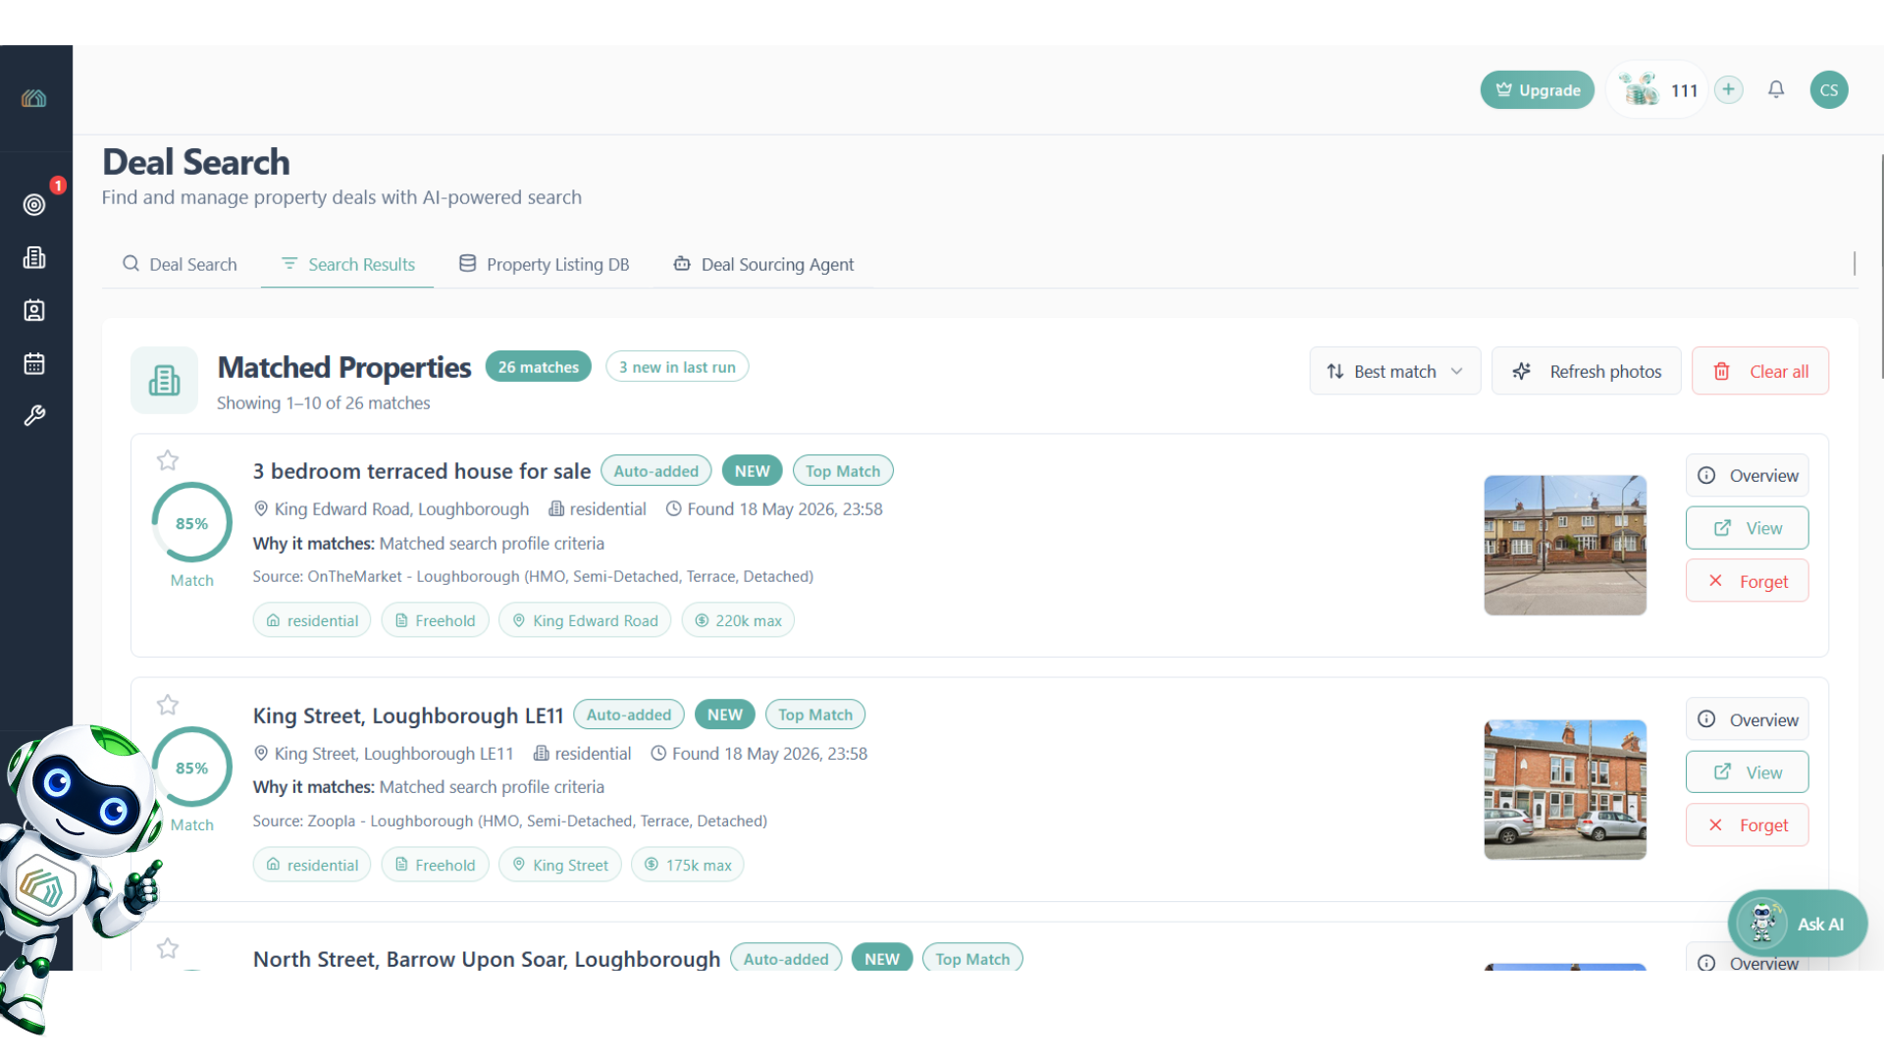
Task: Click the 85% match ring for King Street
Action: (x=192, y=767)
